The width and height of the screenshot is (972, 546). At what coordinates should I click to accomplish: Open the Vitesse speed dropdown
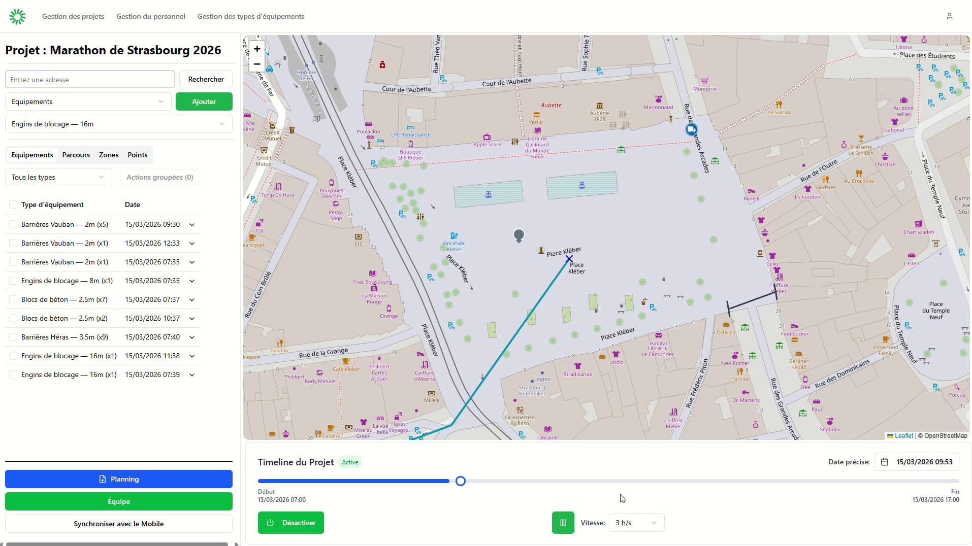point(636,523)
